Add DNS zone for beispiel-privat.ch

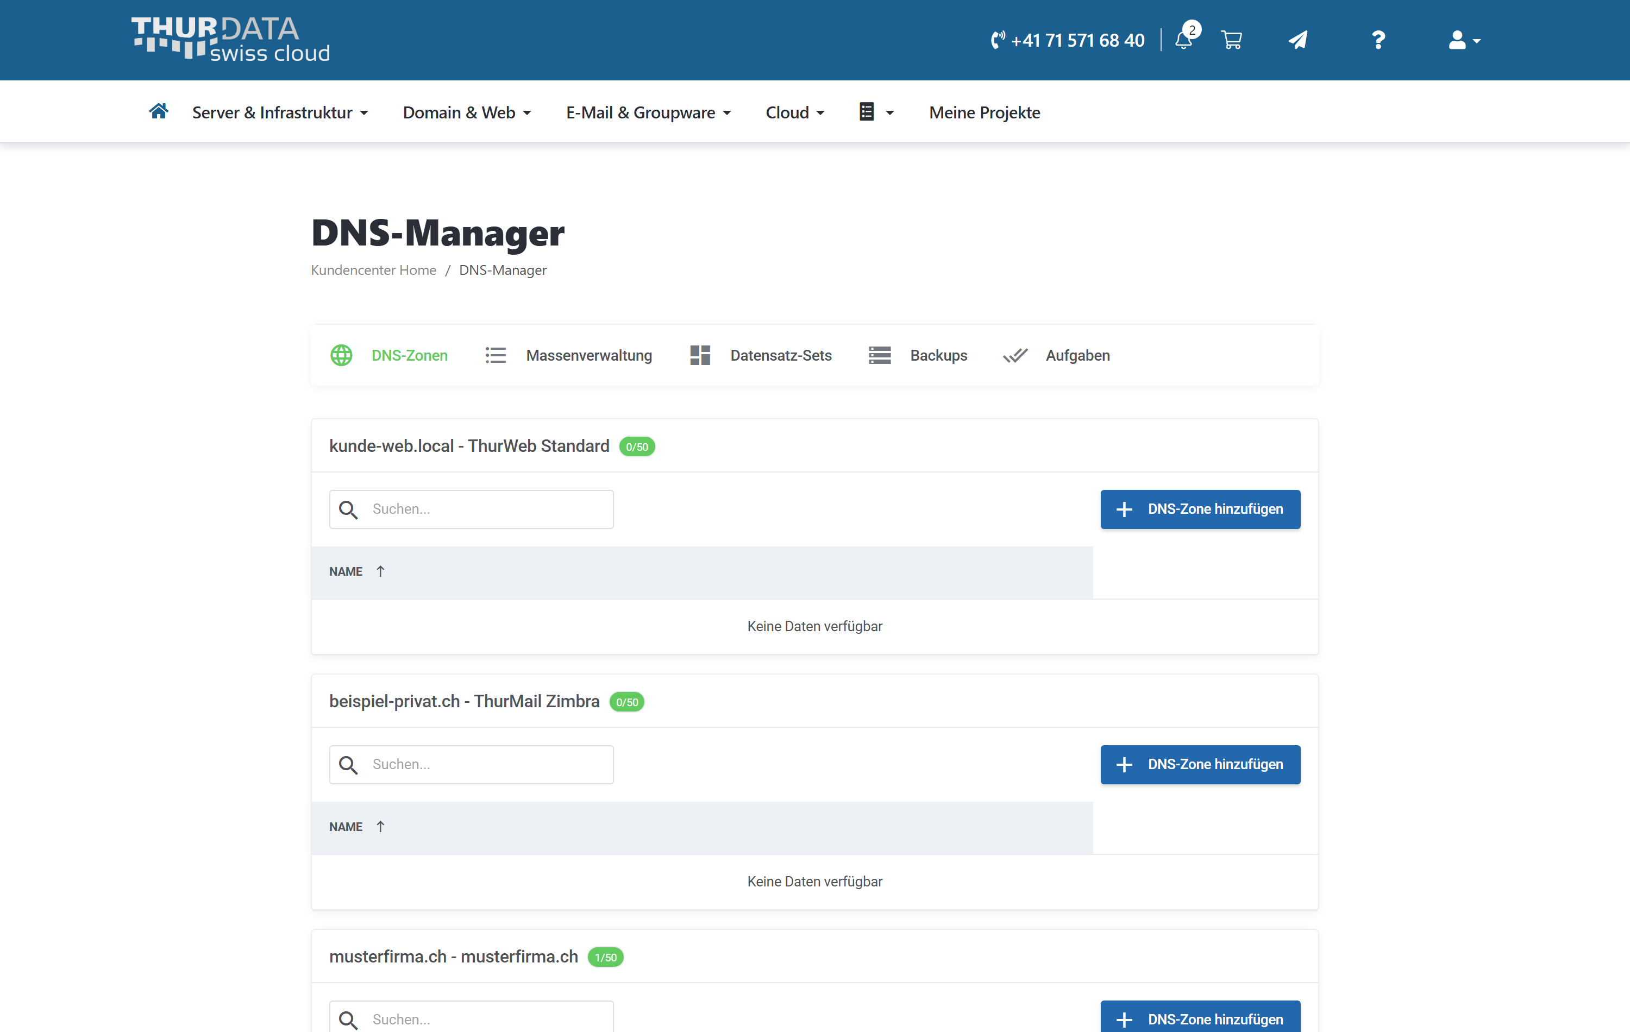[1200, 765]
